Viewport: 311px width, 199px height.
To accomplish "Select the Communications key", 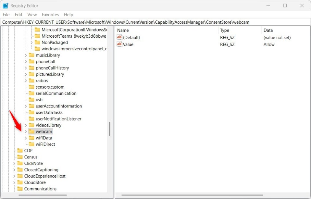I will coord(40,189).
